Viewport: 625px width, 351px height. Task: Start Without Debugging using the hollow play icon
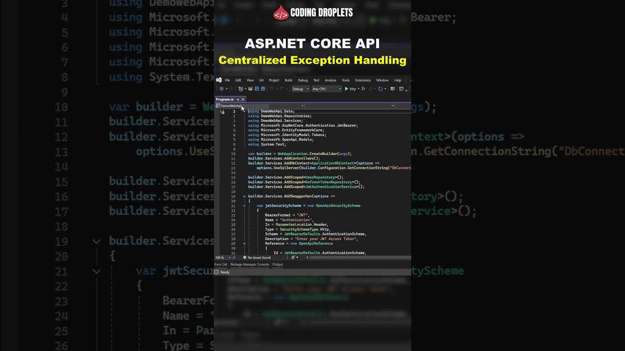point(363,89)
